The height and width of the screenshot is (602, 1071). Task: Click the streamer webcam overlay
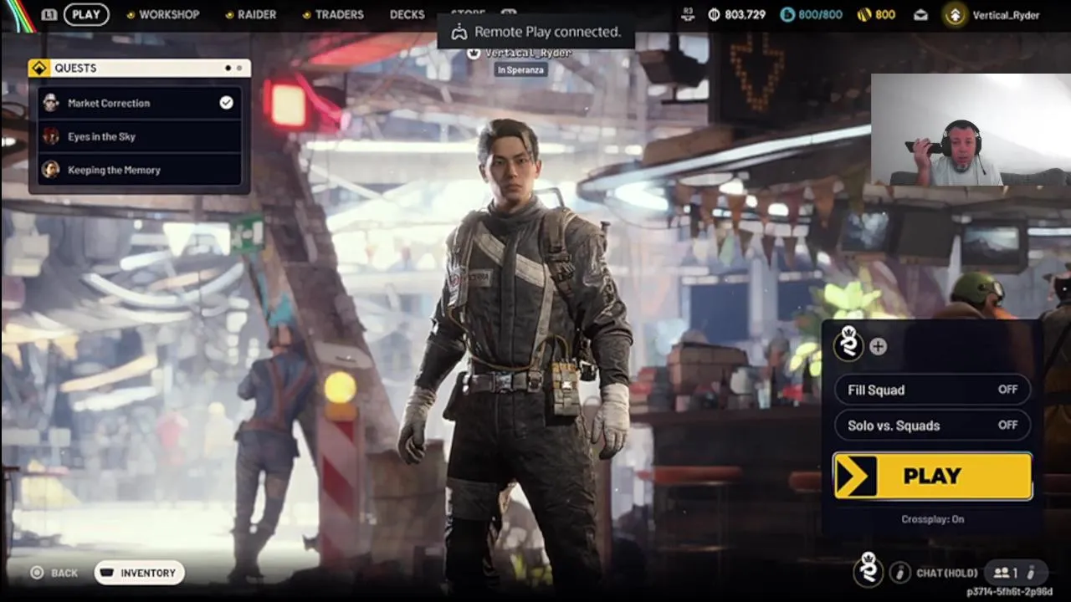[971, 130]
